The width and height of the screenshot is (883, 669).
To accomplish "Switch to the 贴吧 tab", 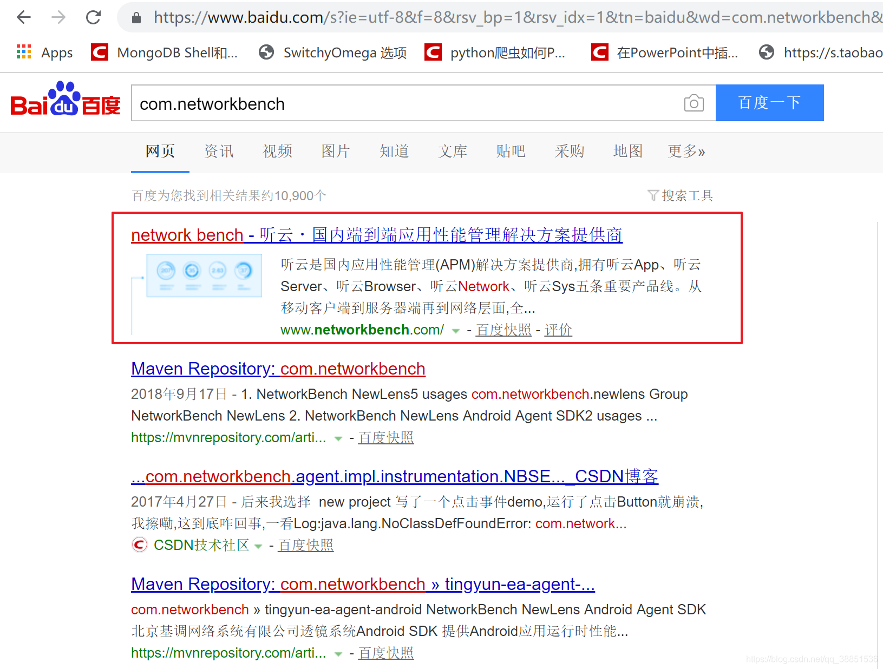I will pos(511,151).
